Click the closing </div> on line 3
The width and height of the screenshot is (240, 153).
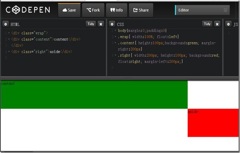pos(17,45)
